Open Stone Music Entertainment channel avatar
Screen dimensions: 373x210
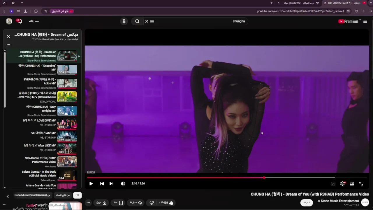tap(365, 202)
